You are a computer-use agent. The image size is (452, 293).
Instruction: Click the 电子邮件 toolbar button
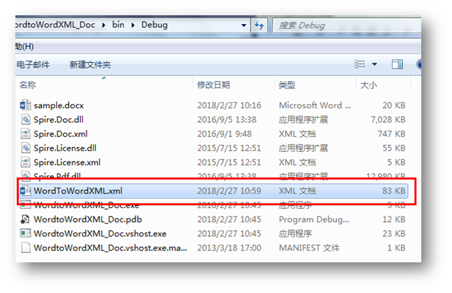click(33, 65)
